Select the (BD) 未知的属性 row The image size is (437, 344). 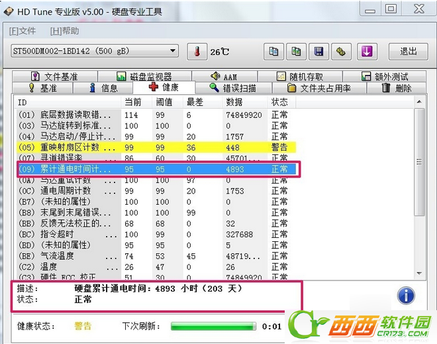pos(156,245)
